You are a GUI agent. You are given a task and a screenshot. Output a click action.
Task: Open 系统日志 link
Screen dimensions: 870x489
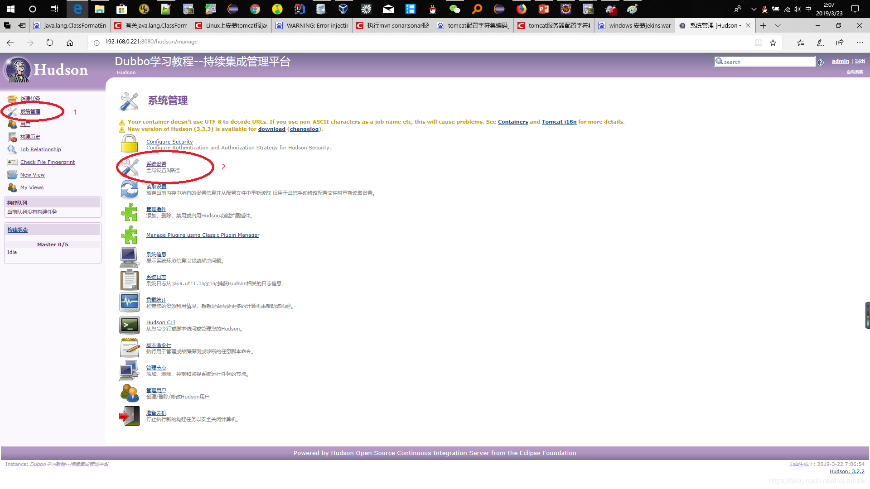(156, 277)
